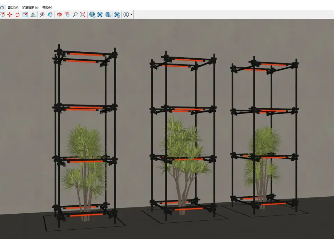
Task: Select the Paint Bucket tool
Action: point(50,15)
